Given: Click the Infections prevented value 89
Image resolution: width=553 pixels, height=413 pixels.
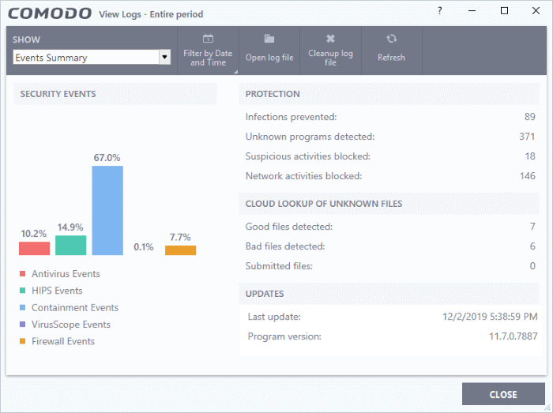Looking at the screenshot, I should click(530, 117).
